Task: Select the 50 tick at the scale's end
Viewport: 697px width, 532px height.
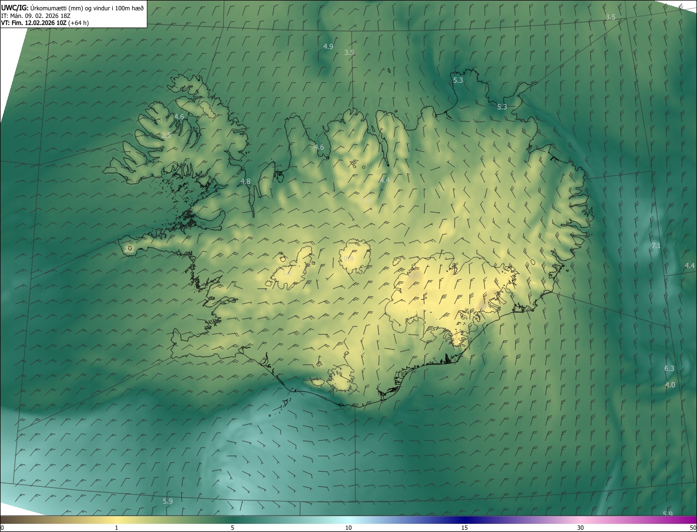Action: [x=692, y=528]
